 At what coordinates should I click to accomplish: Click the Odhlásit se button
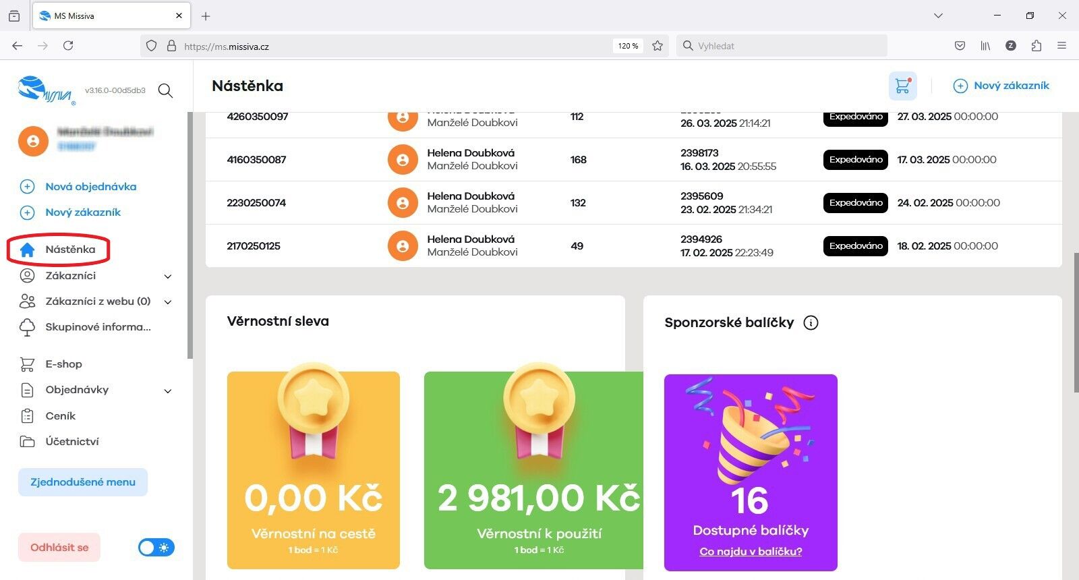(59, 548)
